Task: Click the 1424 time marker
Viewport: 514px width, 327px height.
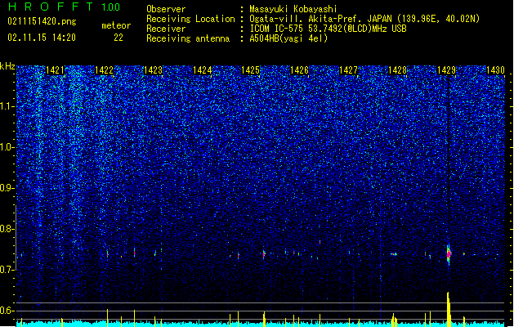Action: [x=202, y=70]
